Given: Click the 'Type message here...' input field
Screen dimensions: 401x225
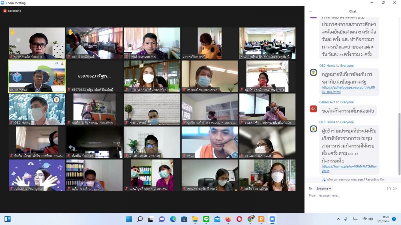Looking at the screenshot, I should [351, 196].
